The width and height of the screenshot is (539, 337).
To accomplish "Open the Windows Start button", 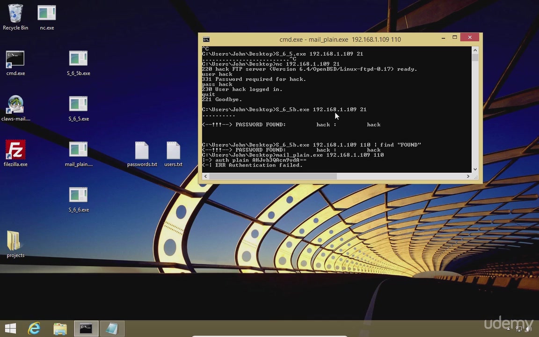I will (x=10, y=329).
